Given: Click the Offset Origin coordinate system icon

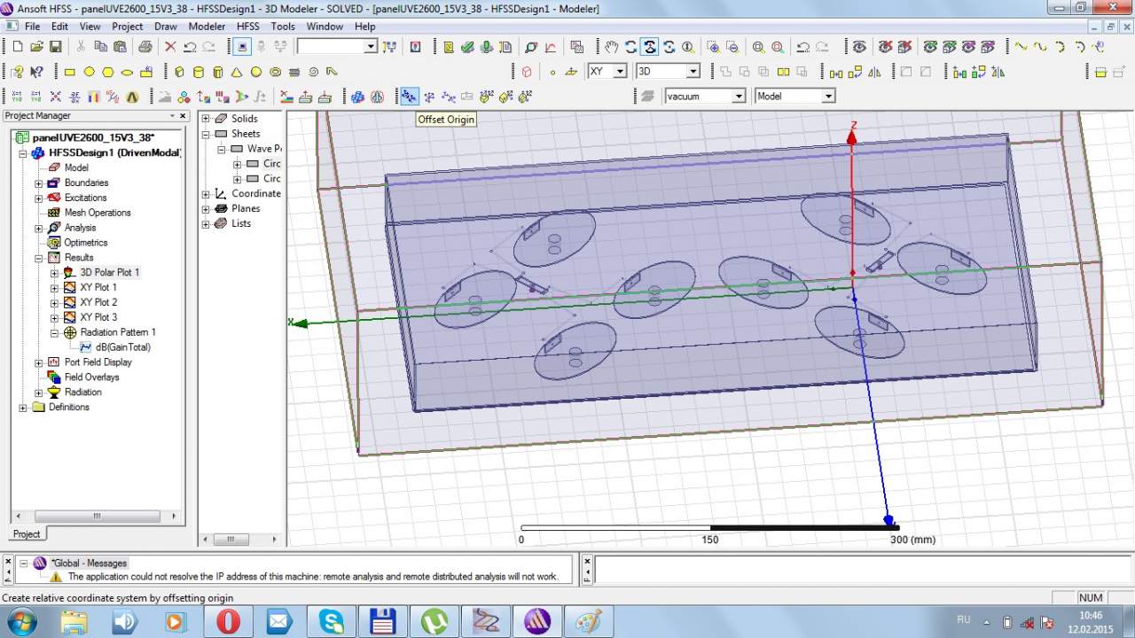Looking at the screenshot, I should tap(409, 97).
